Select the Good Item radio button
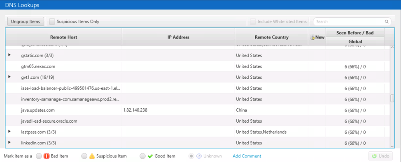The height and width of the screenshot is (162, 401). (x=143, y=156)
